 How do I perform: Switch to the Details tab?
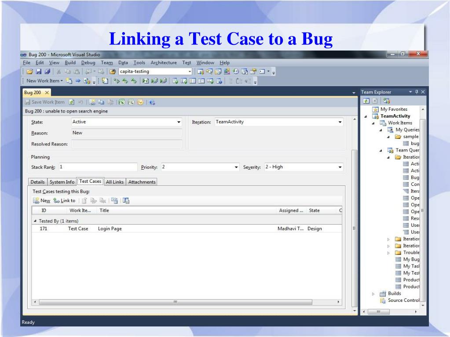click(37, 182)
